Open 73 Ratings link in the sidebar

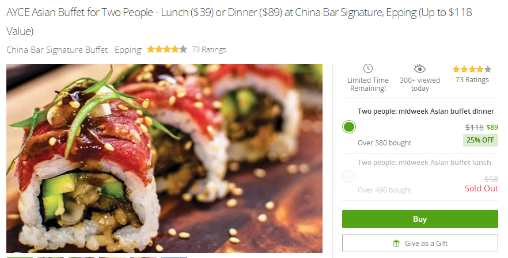(472, 79)
